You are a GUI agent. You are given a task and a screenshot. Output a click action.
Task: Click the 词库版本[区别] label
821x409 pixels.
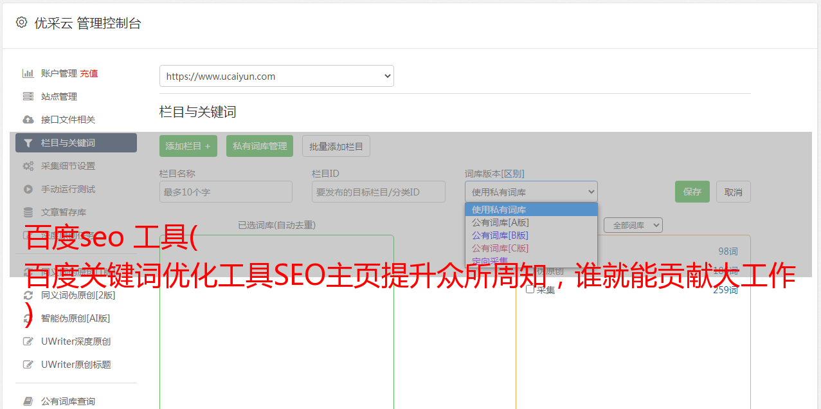point(494,174)
